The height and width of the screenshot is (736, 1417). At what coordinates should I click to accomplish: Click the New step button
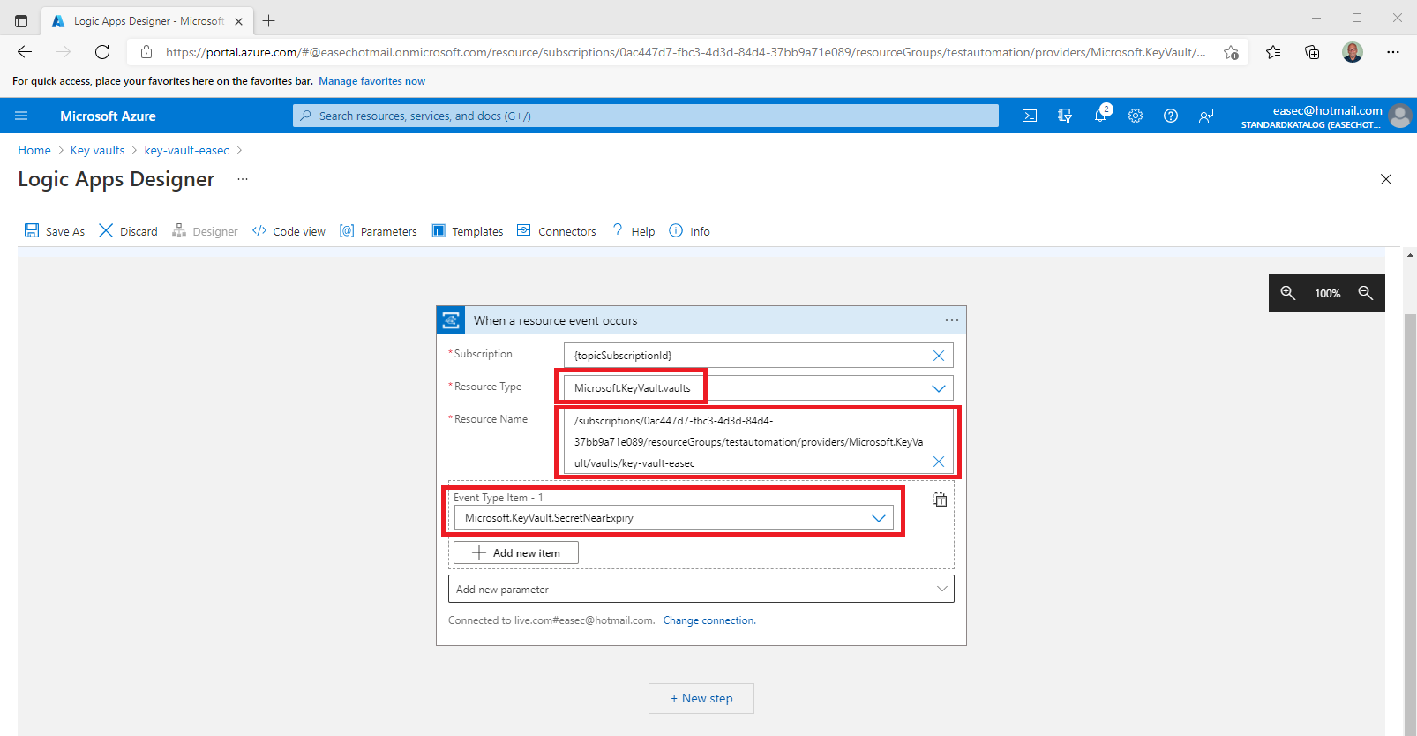(701, 698)
